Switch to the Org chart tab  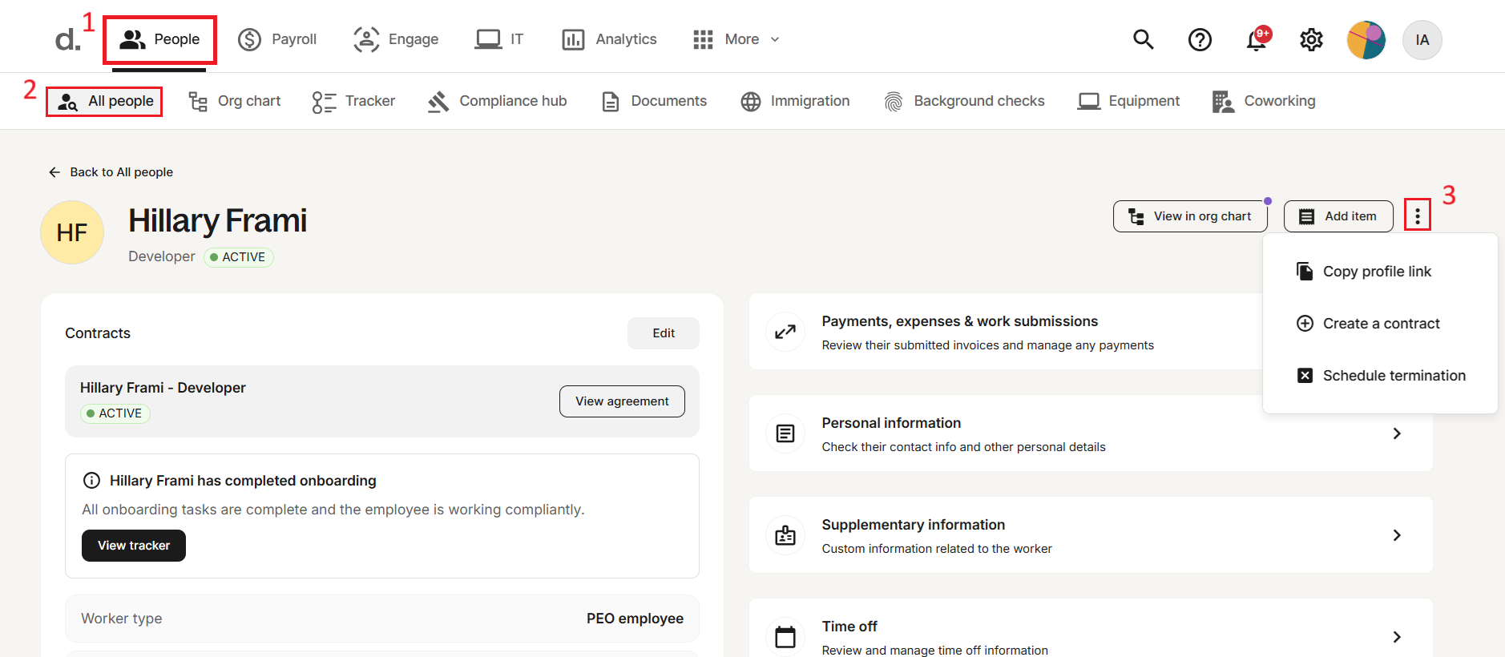coord(235,101)
